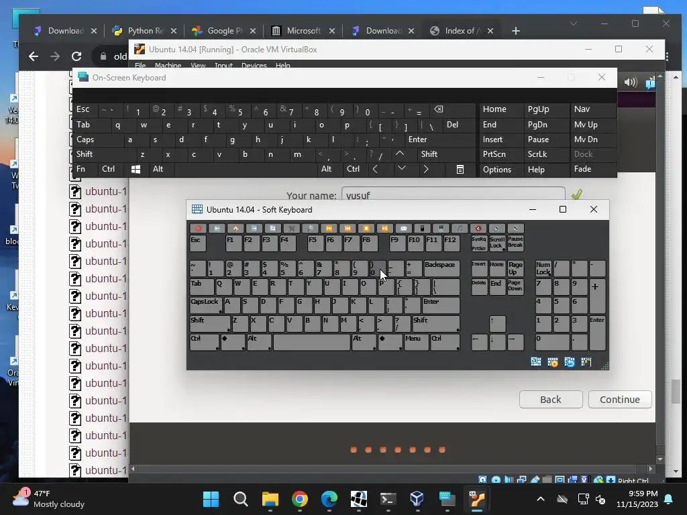The image size is (687, 515).
Task: Open Windows Start menu in taskbar
Action: tap(211, 499)
